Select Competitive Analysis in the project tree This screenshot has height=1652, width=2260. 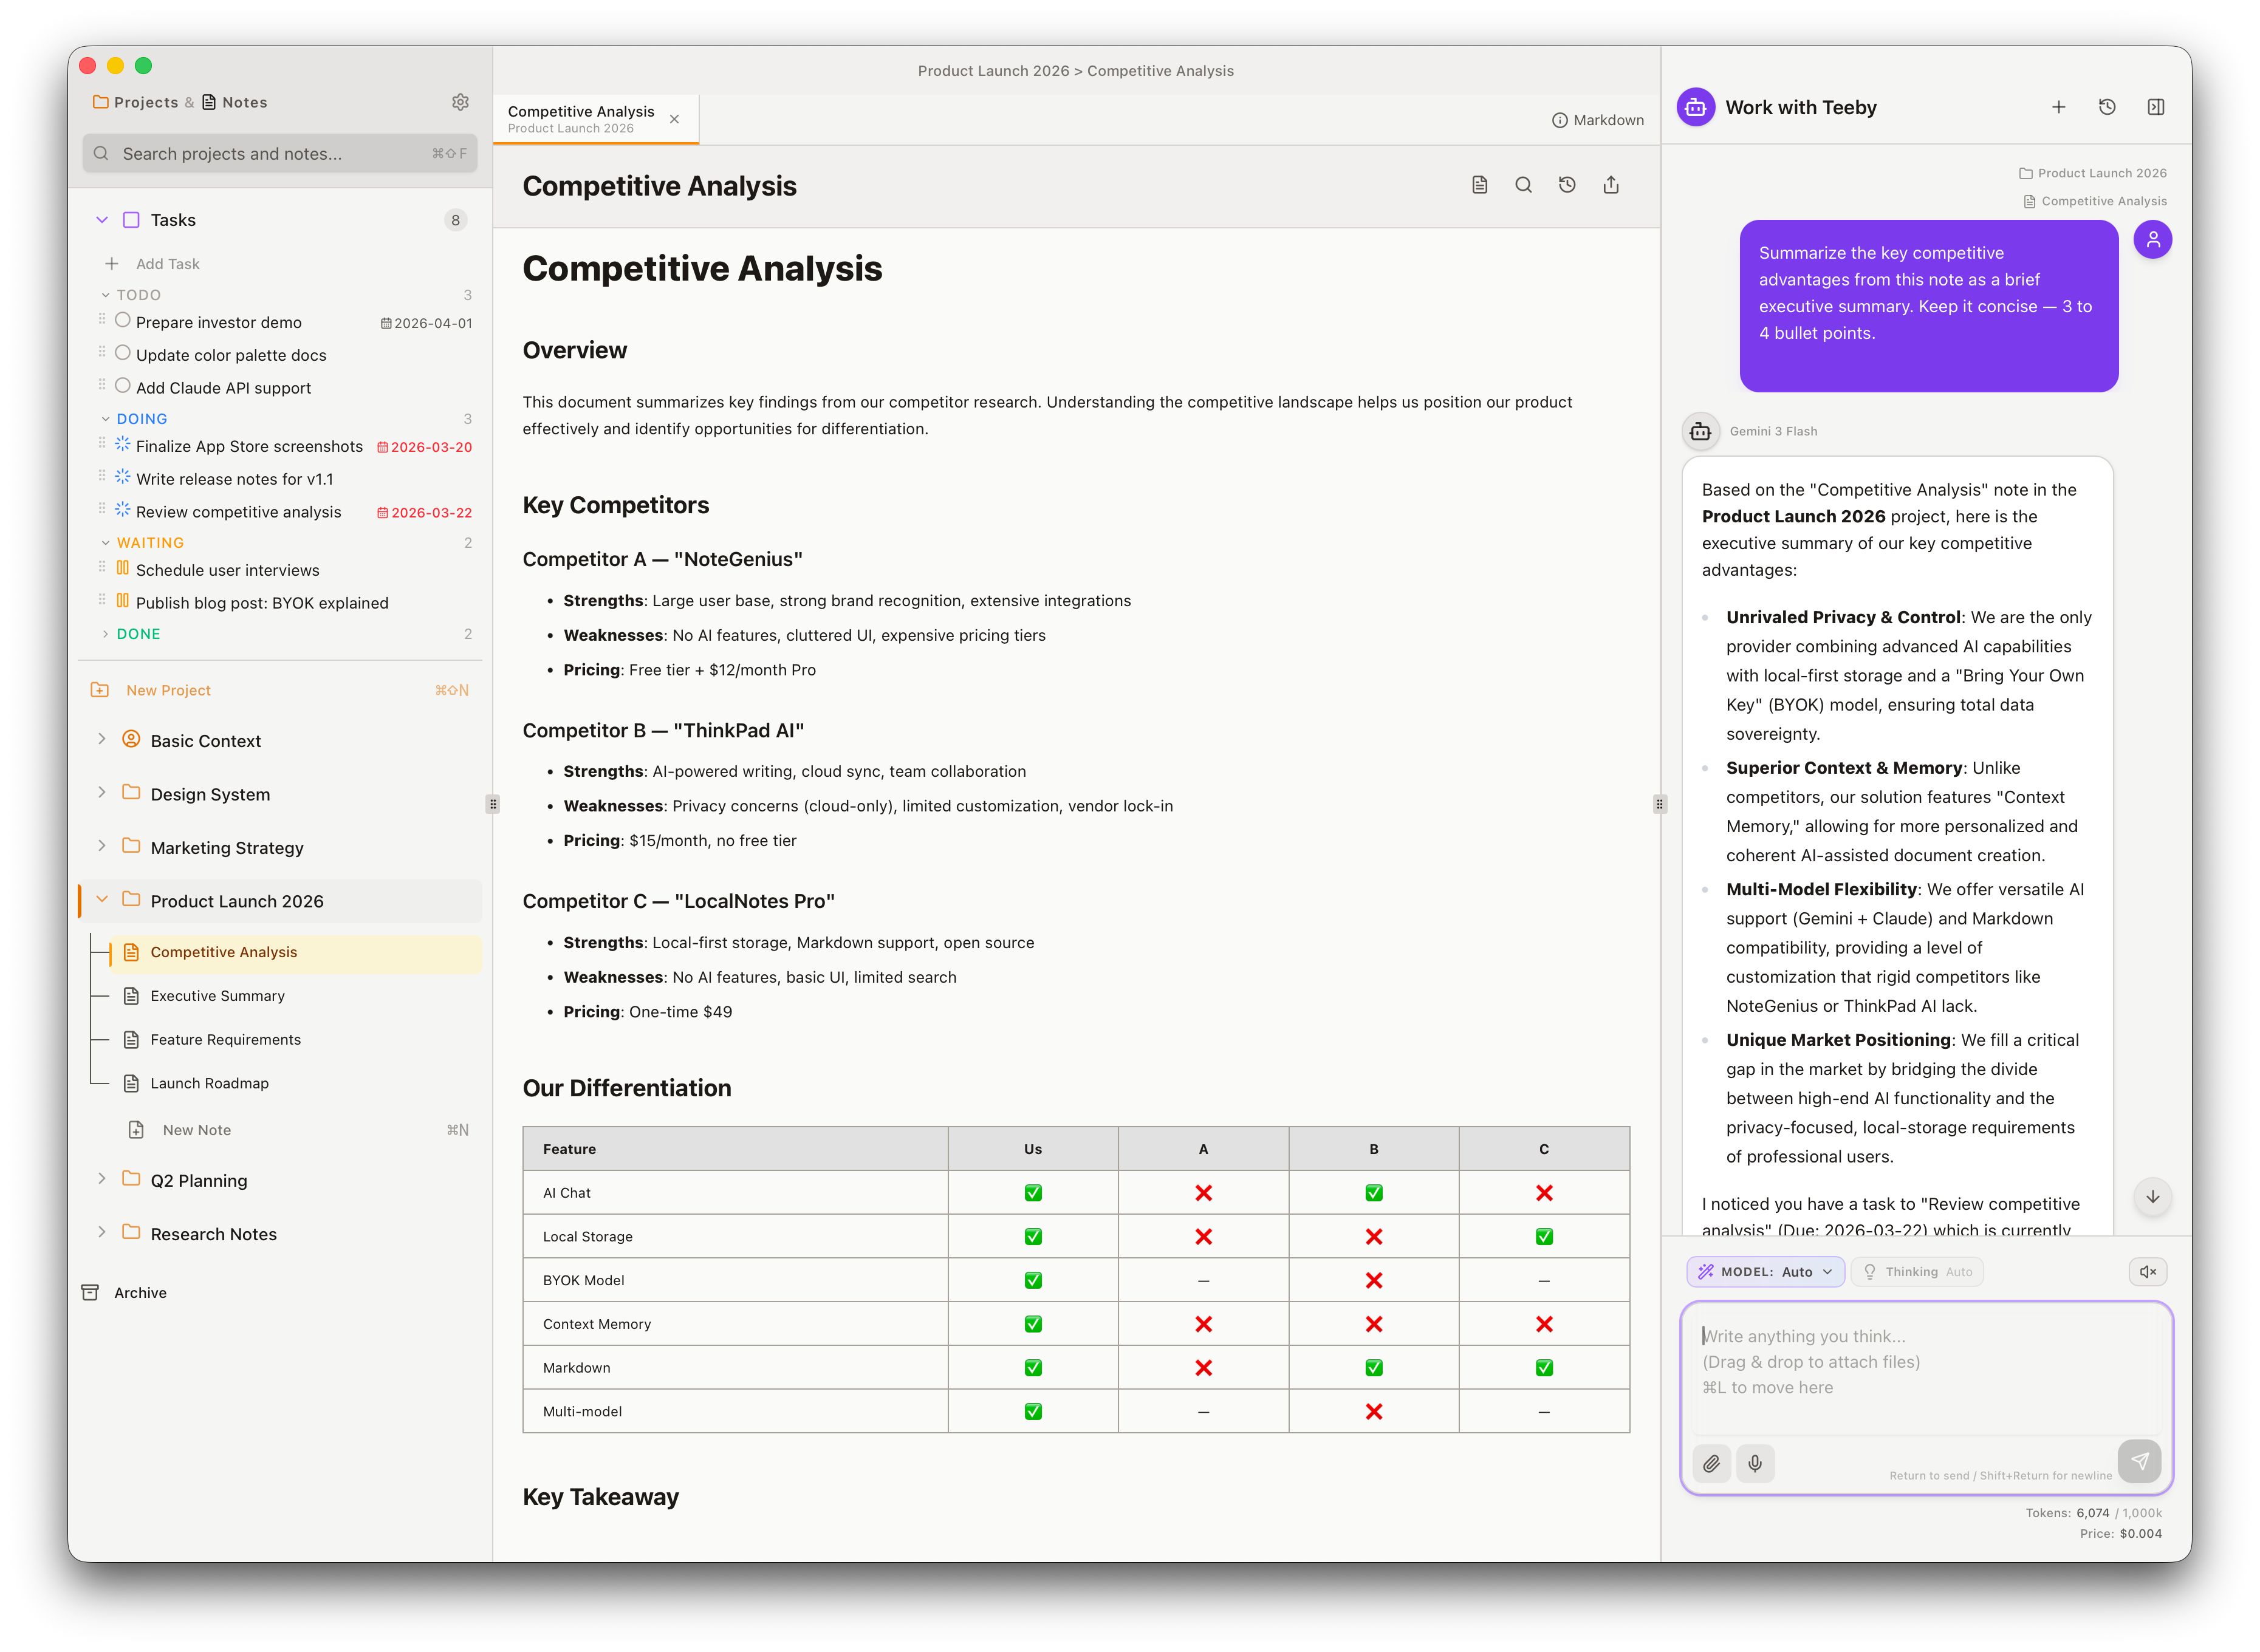[x=295, y=953]
